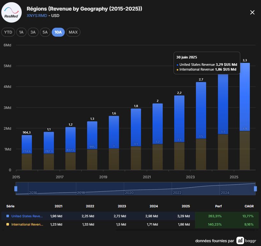
Task: Select the 1A time range
Action: point(21,32)
